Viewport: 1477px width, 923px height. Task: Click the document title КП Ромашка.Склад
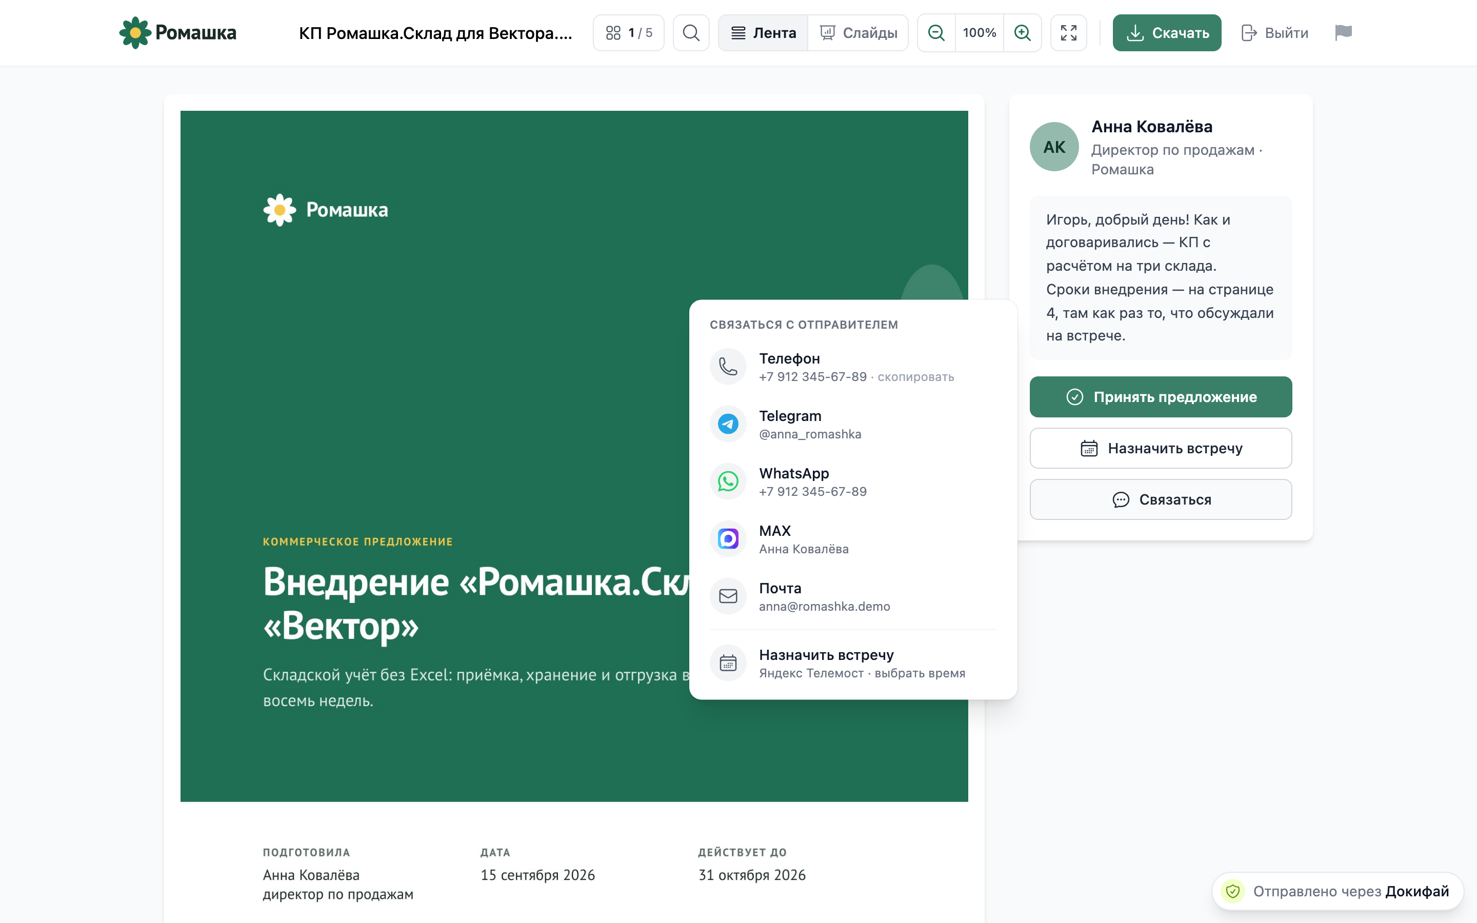(x=435, y=33)
